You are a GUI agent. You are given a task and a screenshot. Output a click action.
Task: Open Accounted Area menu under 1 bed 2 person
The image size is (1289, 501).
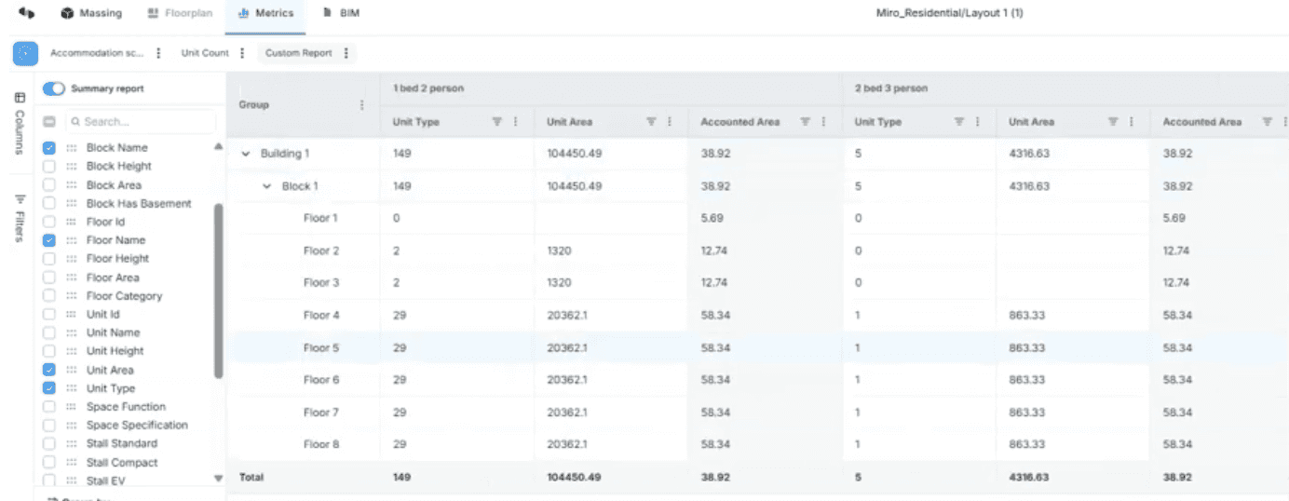(x=823, y=122)
